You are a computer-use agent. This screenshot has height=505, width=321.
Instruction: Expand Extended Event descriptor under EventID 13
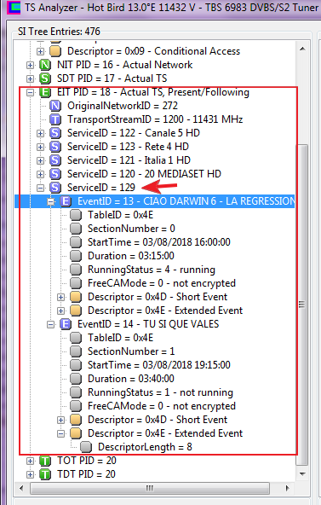click(60, 311)
